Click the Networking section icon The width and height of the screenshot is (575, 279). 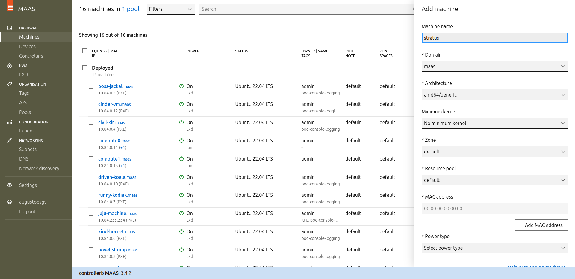coord(10,140)
